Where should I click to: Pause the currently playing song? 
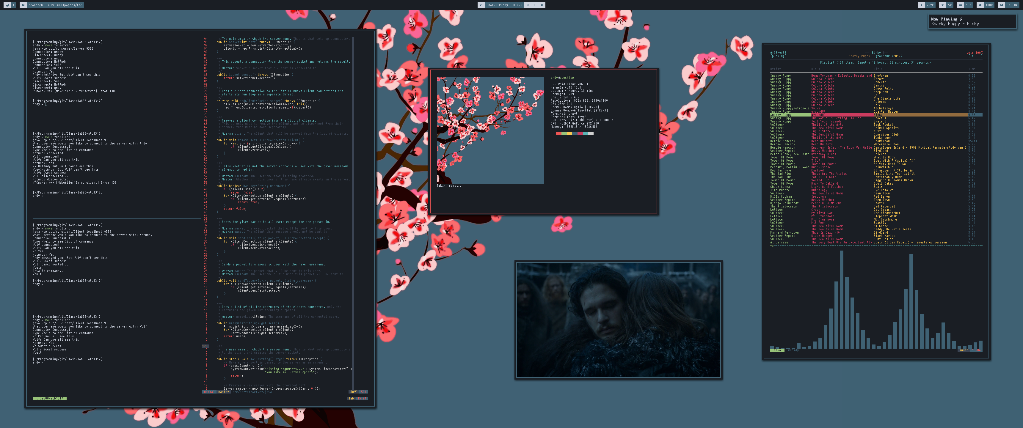(534, 5)
